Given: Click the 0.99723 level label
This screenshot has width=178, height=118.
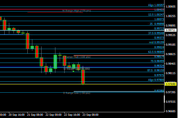Looking at the screenshot, I should [x=159, y=29].
